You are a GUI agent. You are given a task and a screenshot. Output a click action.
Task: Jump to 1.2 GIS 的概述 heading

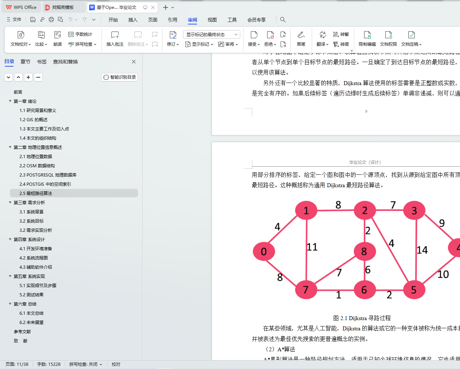[33, 120]
